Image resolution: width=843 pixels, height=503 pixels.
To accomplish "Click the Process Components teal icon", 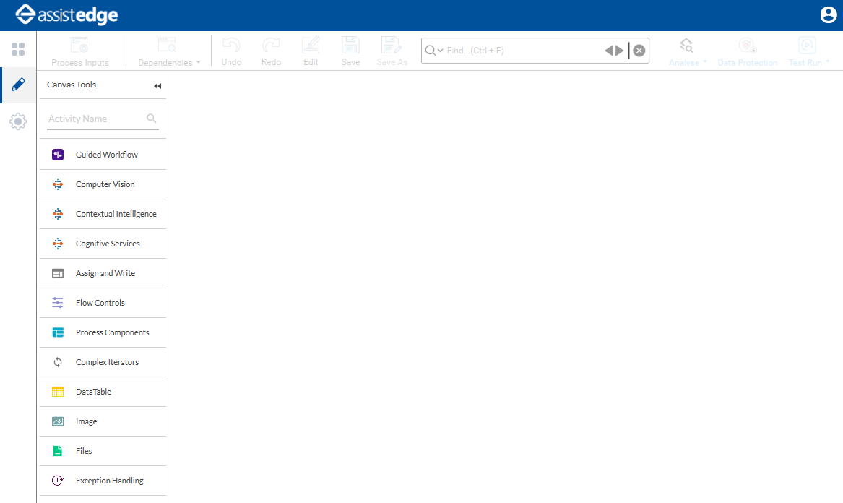I will click(x=58, y=332).
